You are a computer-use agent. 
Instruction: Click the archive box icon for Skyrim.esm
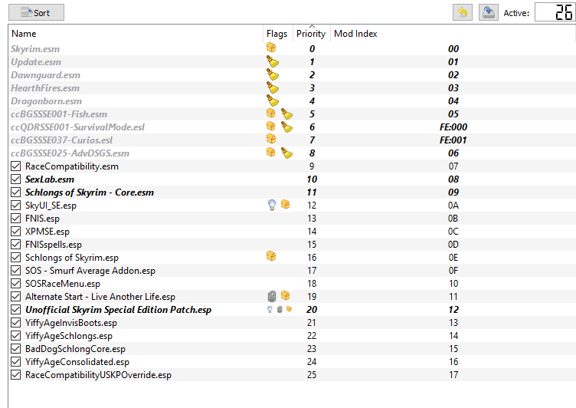[271, 48]
